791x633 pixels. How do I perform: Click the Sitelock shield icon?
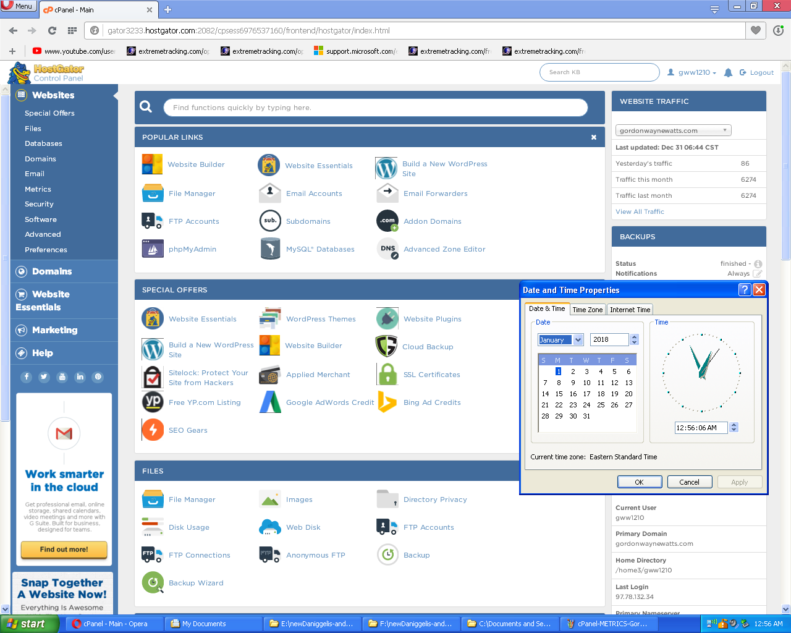153,378
